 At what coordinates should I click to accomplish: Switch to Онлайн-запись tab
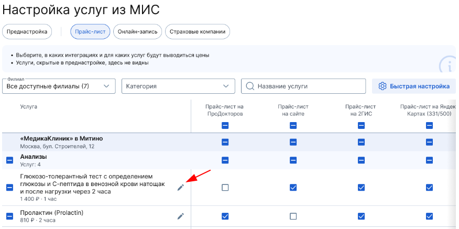[x=138, y=32]
